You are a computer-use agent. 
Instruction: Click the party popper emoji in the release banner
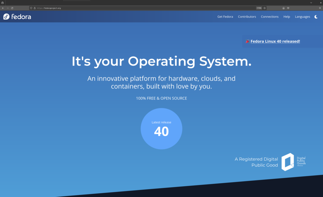[x=247, y=41]
